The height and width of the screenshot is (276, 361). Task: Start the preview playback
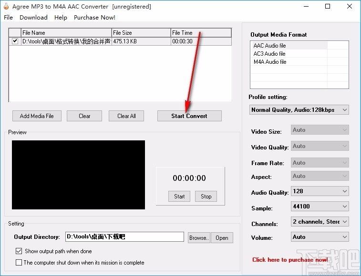pyautogui.click(x=179, y=196)
